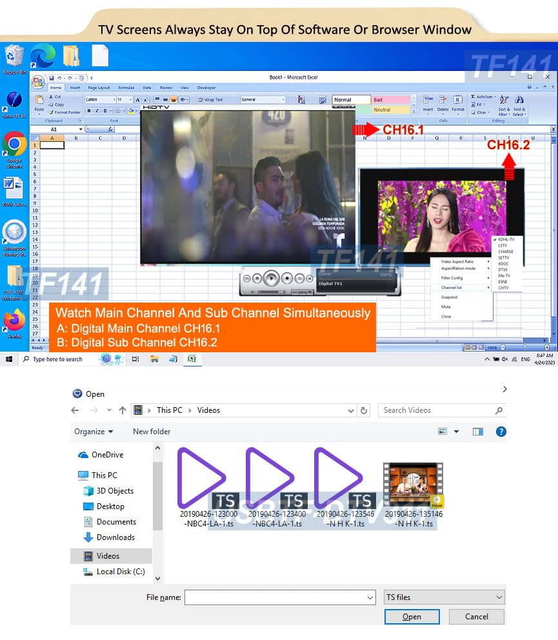This screenshot has width=558, height=640.
Task: Open the Microsoft Edge desktop icon
Action: (43, 55)
